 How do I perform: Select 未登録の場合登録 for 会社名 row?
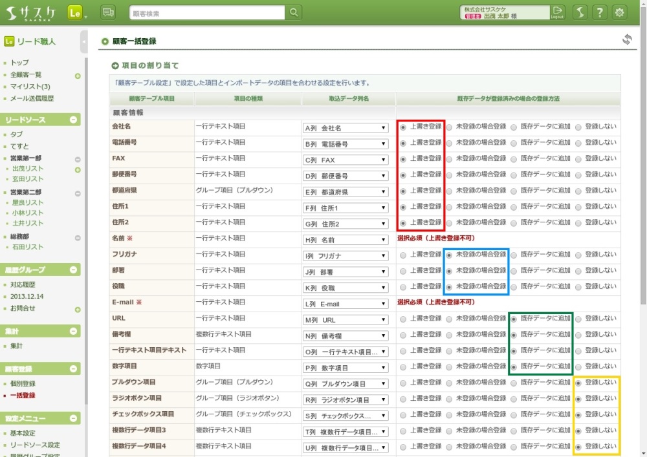coord(450,127)
